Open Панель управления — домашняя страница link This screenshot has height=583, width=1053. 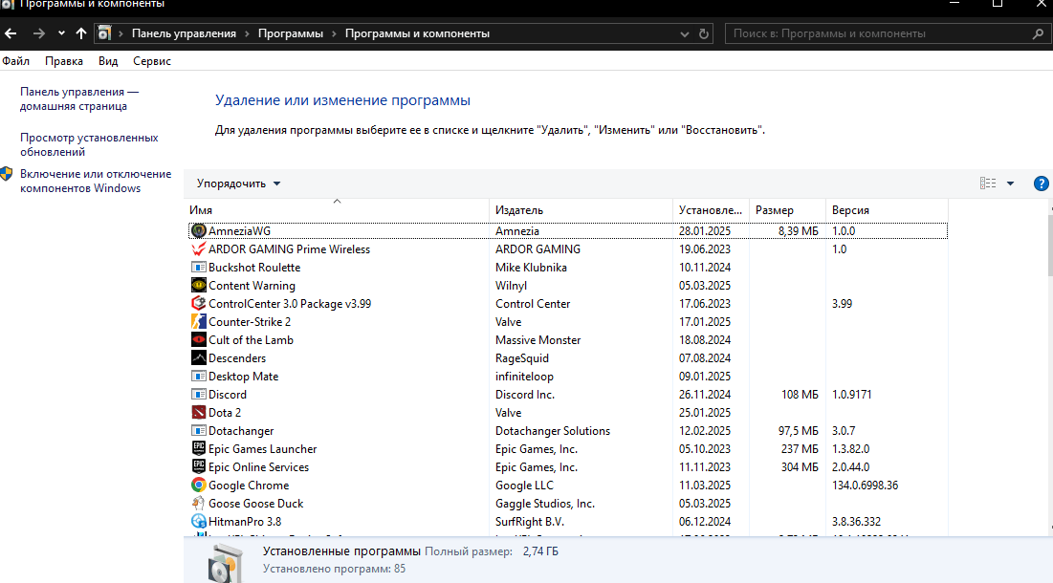[x=79, y=98]
